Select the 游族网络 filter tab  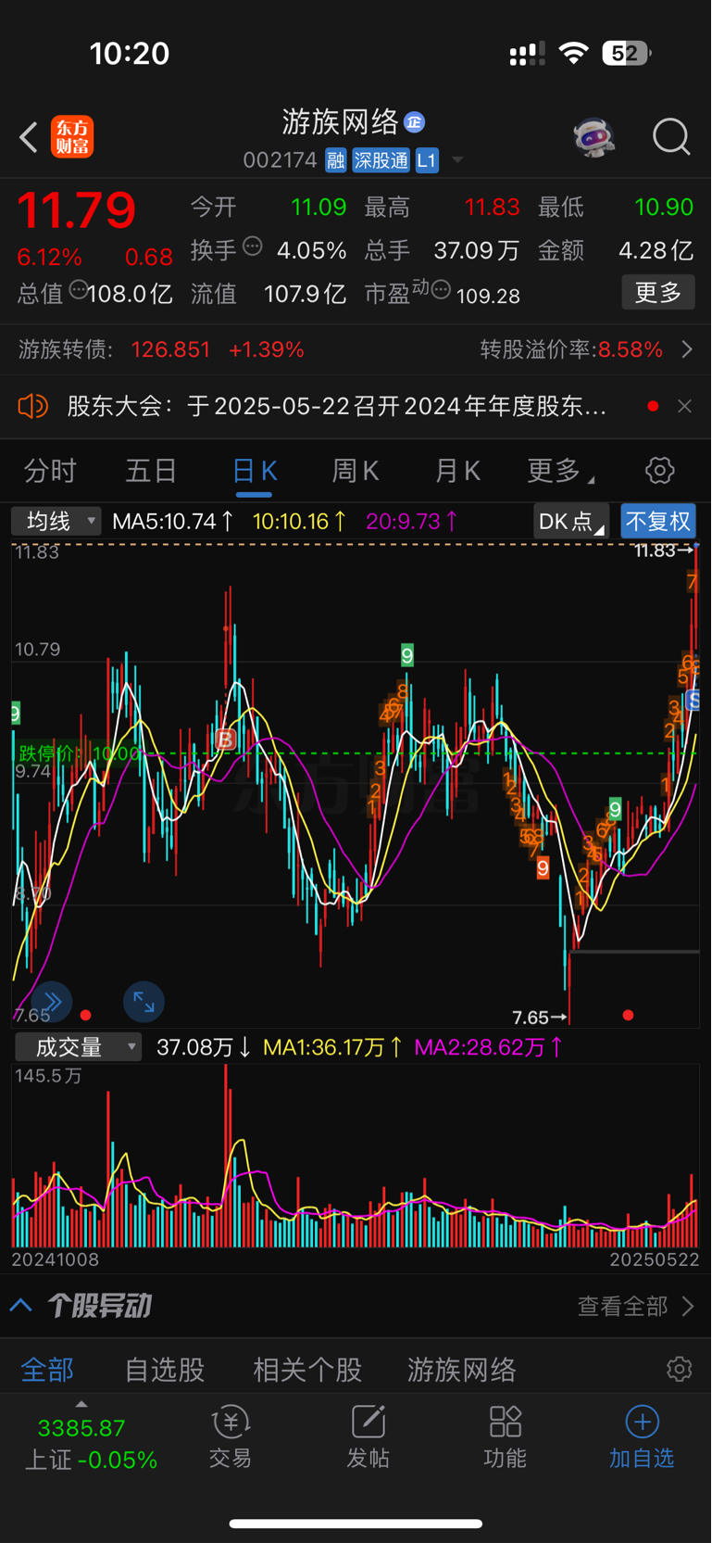click(x=462, y=1370)
